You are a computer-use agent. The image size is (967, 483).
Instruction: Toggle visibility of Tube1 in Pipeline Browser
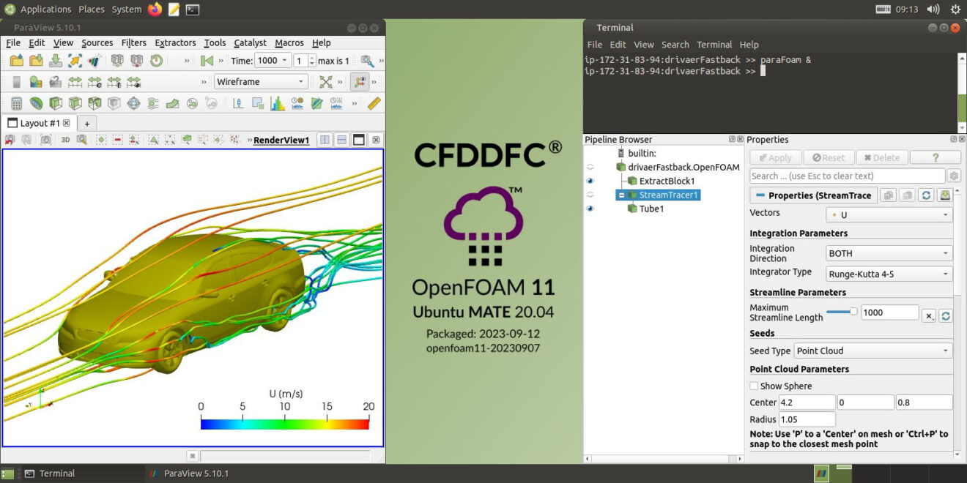coord(590,209)
